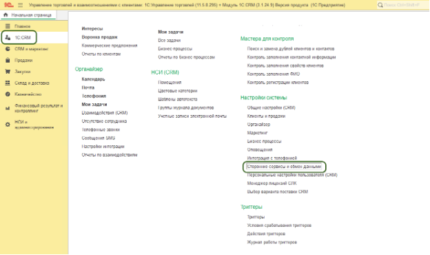Open Календарь in Органайзер
430x255 pixels.
pos(93,79)
